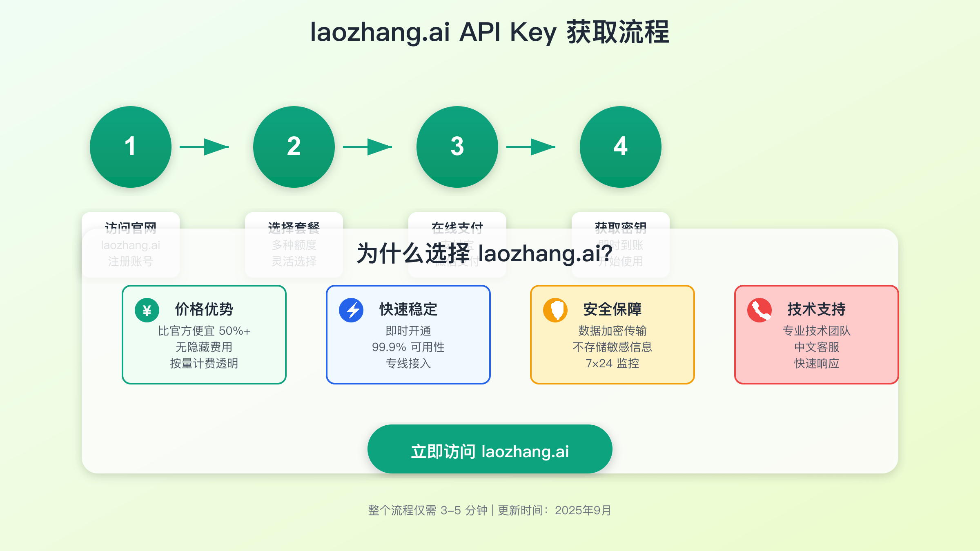
Task: Click the 快速稳定 card title
Action: coord(408,309)
